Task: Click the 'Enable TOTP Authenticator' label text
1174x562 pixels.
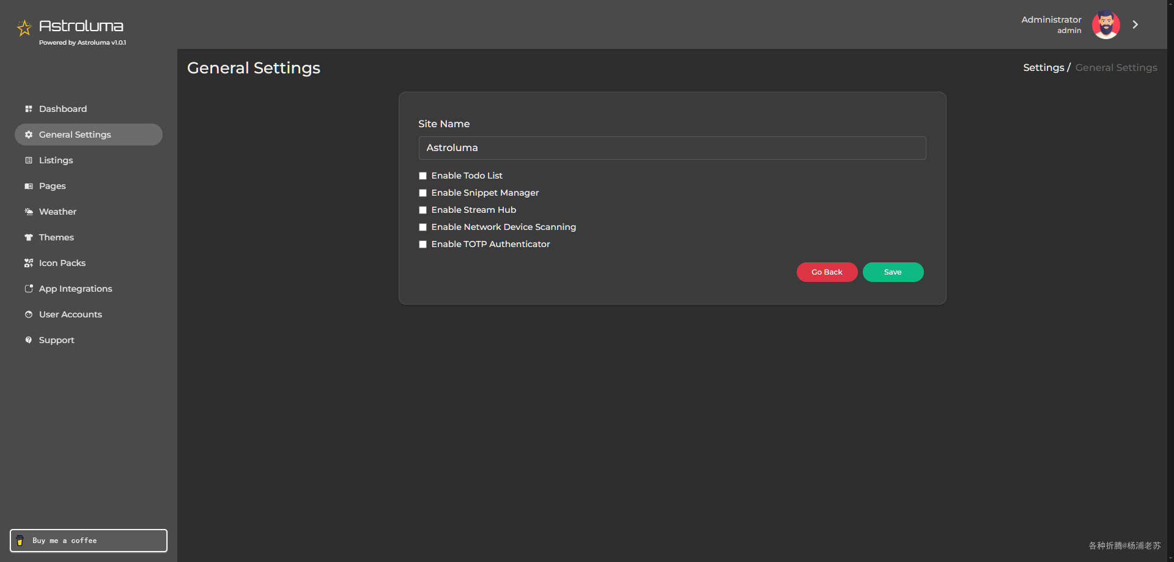Action: coord(490,244)
